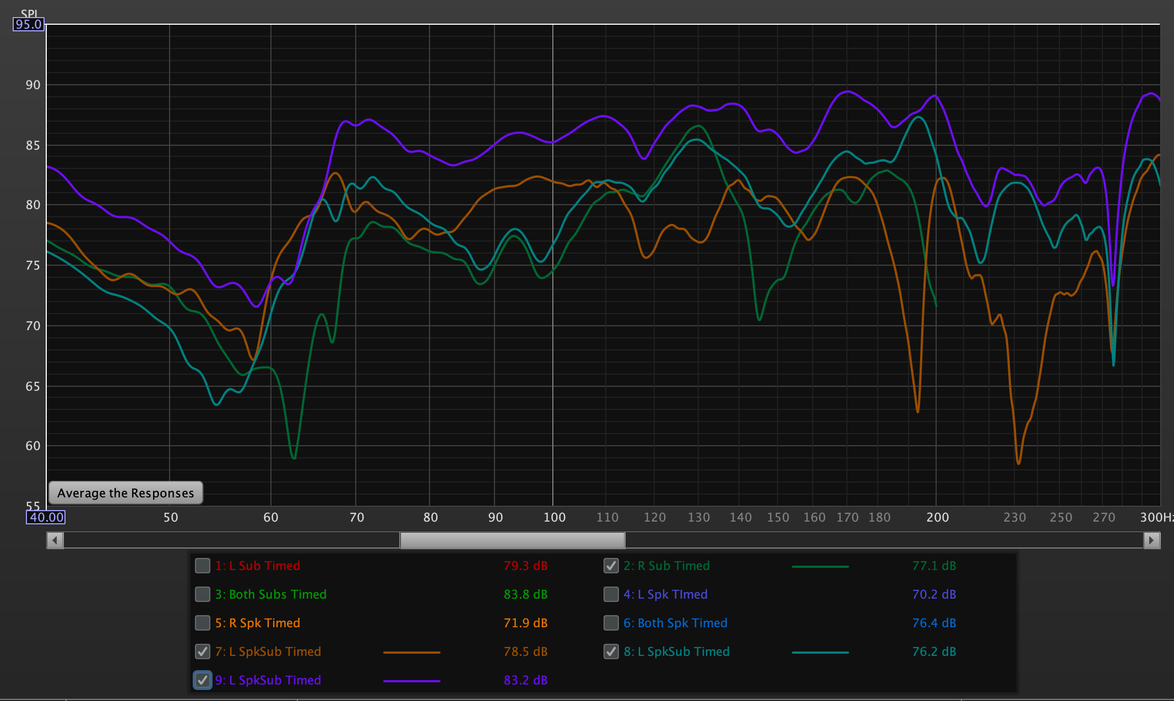Click the SPL axis title
Viewport: 1174px width, 701px height.
[x=29, y=13]
